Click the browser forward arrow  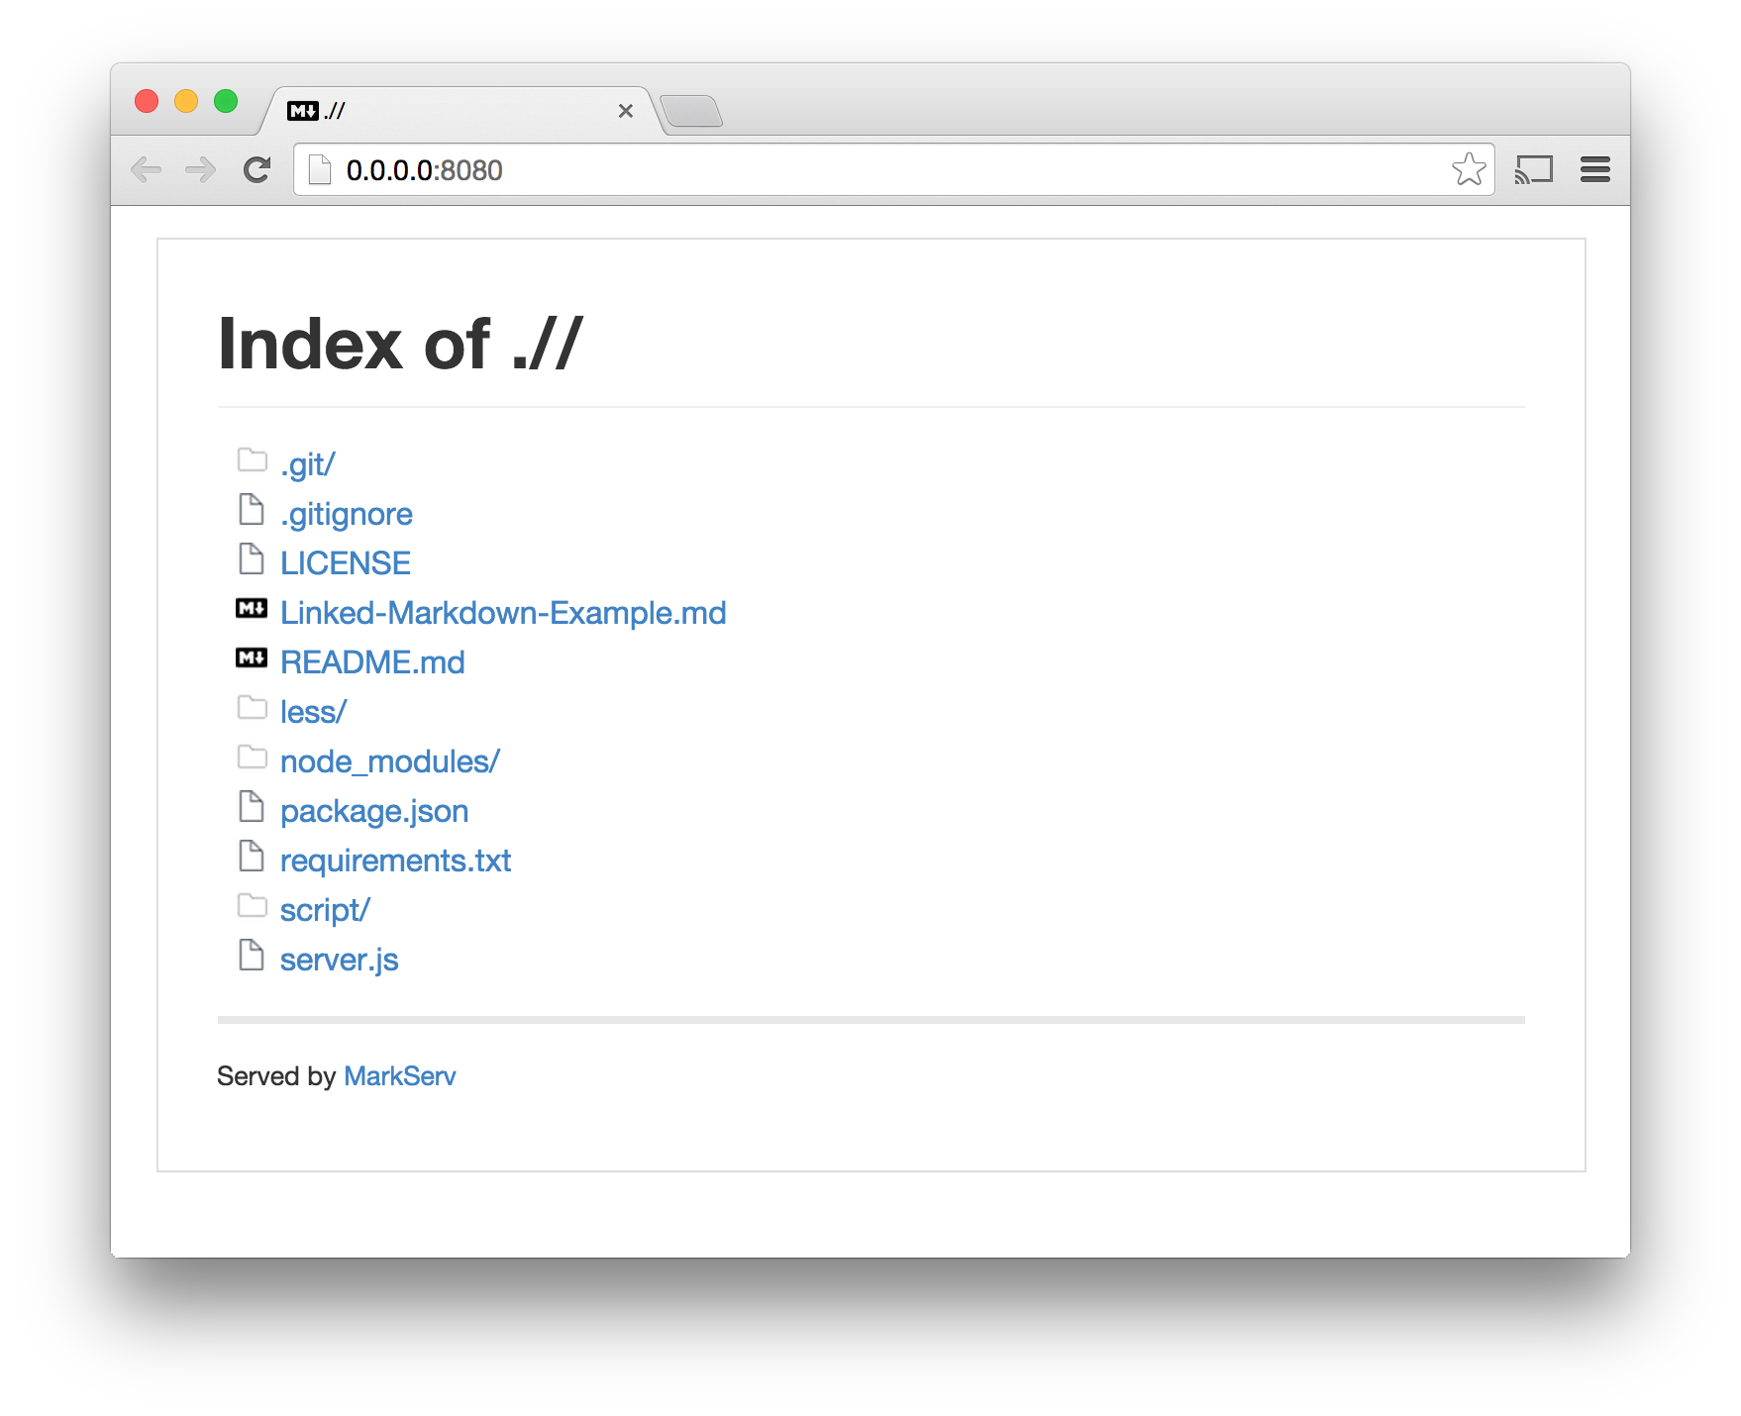tap(201, 170)
